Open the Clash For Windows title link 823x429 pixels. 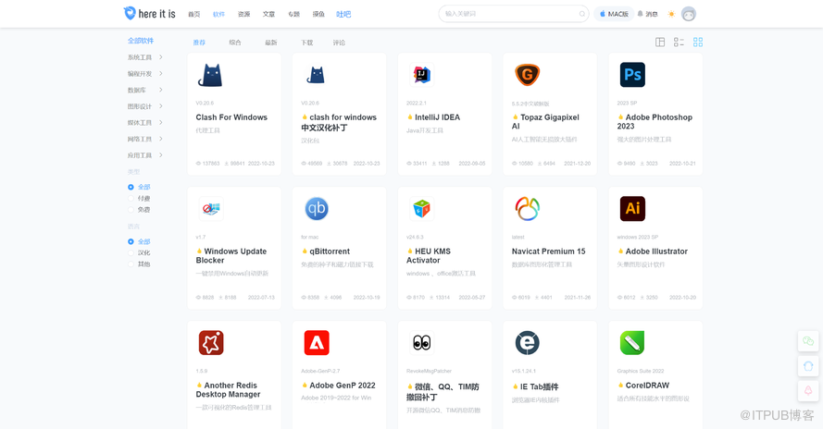(231, 117)
